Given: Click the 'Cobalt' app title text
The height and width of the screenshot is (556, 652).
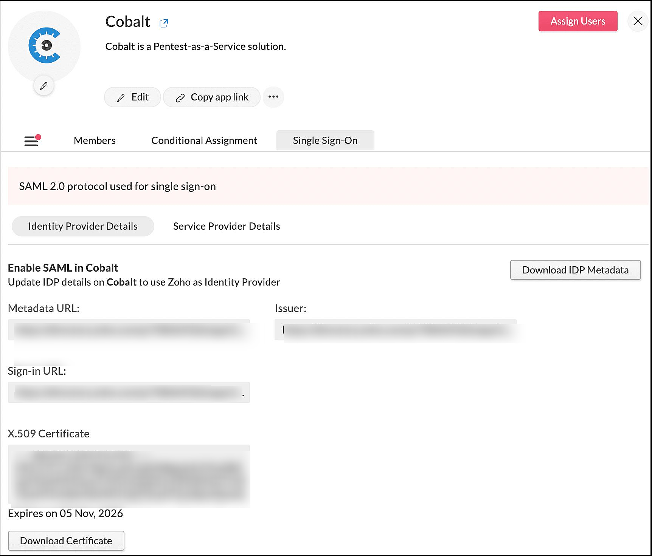Looking at the screenshot, I should tap(128, 22).
